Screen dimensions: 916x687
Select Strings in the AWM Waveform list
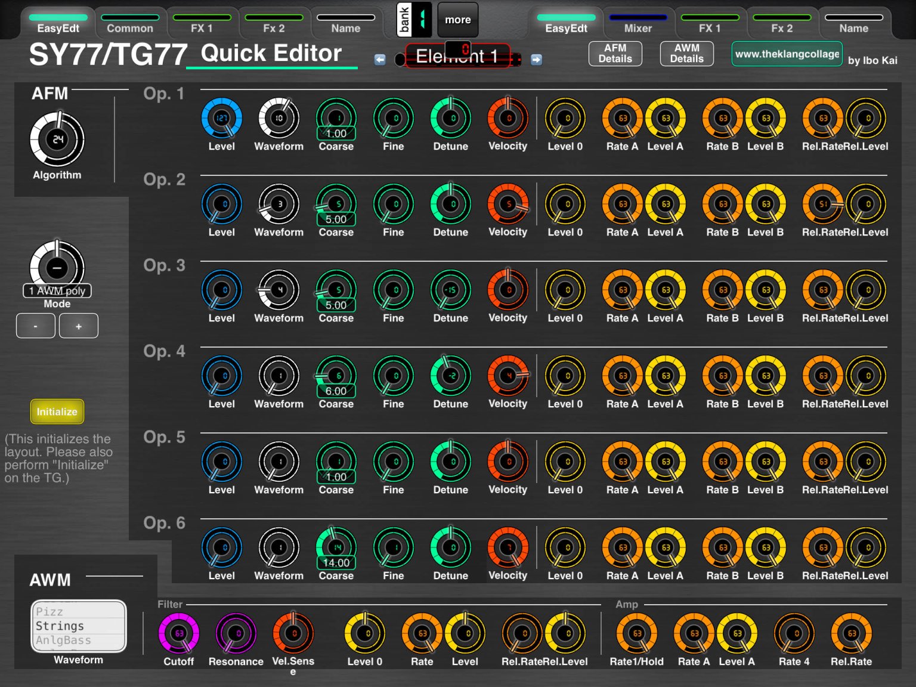79,626
